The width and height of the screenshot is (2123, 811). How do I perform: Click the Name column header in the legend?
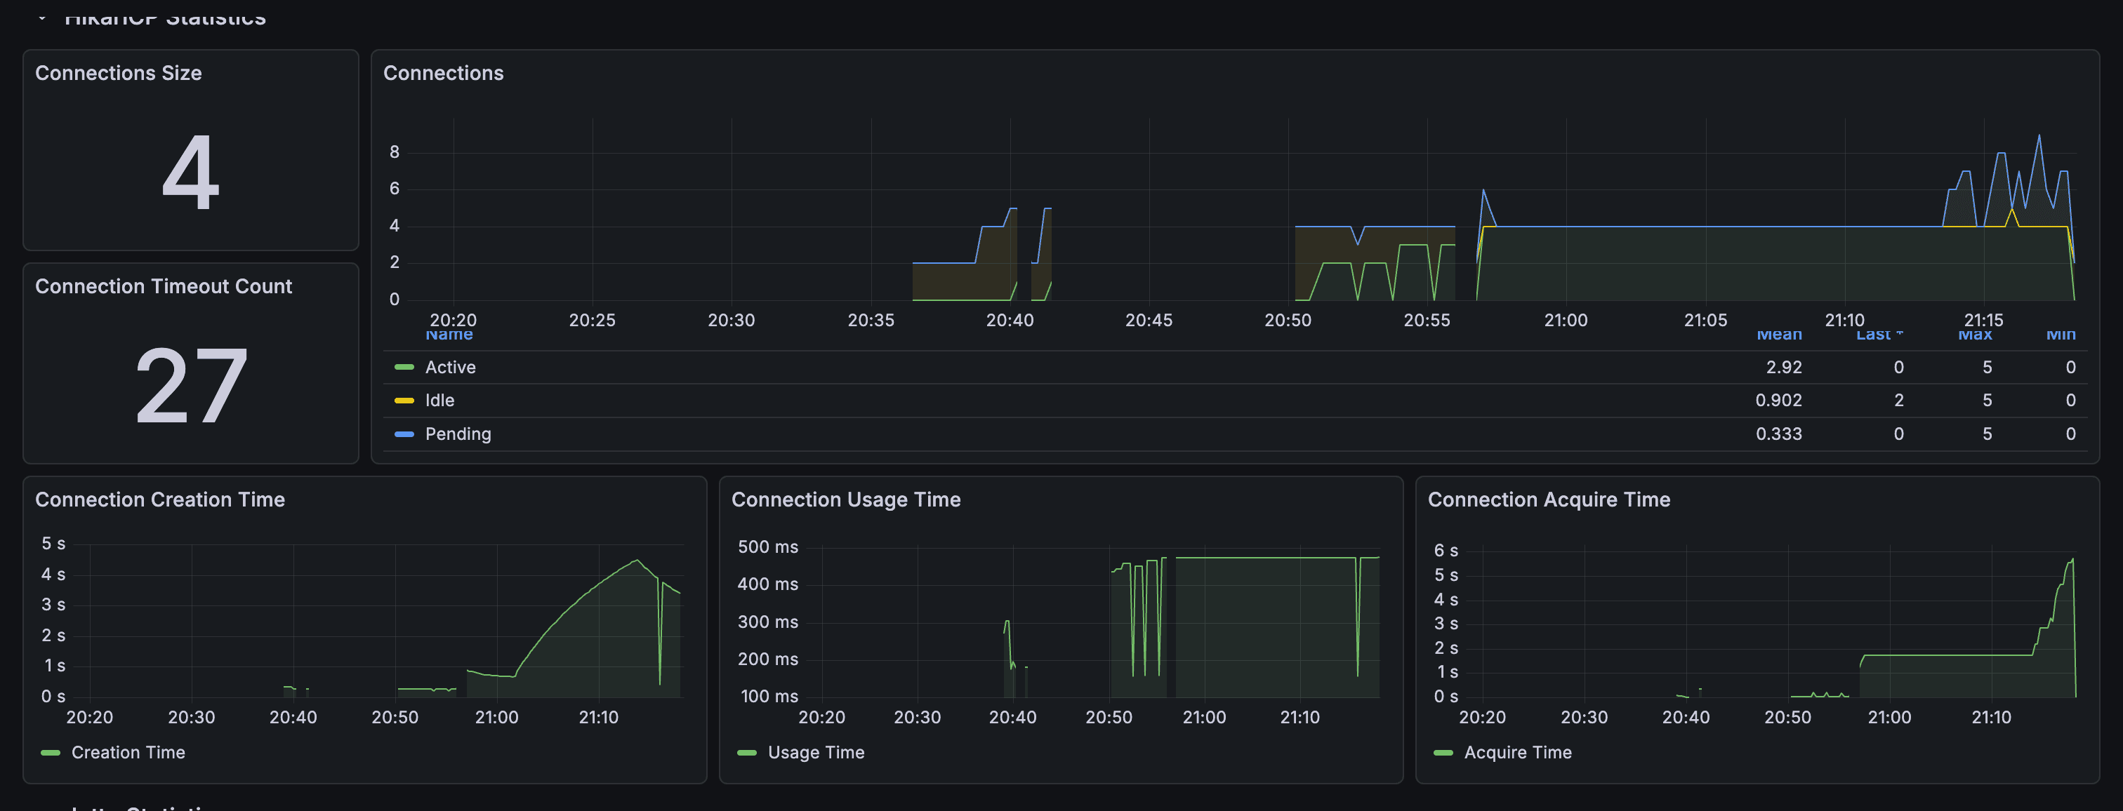click(449, 334)
